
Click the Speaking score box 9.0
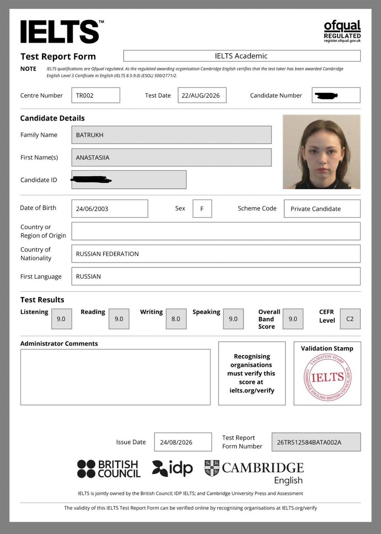coord(233,319)
